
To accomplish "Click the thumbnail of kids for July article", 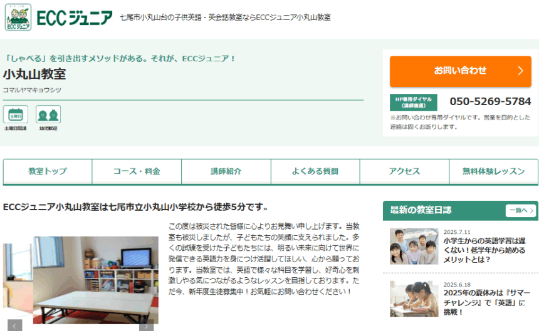I will coord(414,246).
